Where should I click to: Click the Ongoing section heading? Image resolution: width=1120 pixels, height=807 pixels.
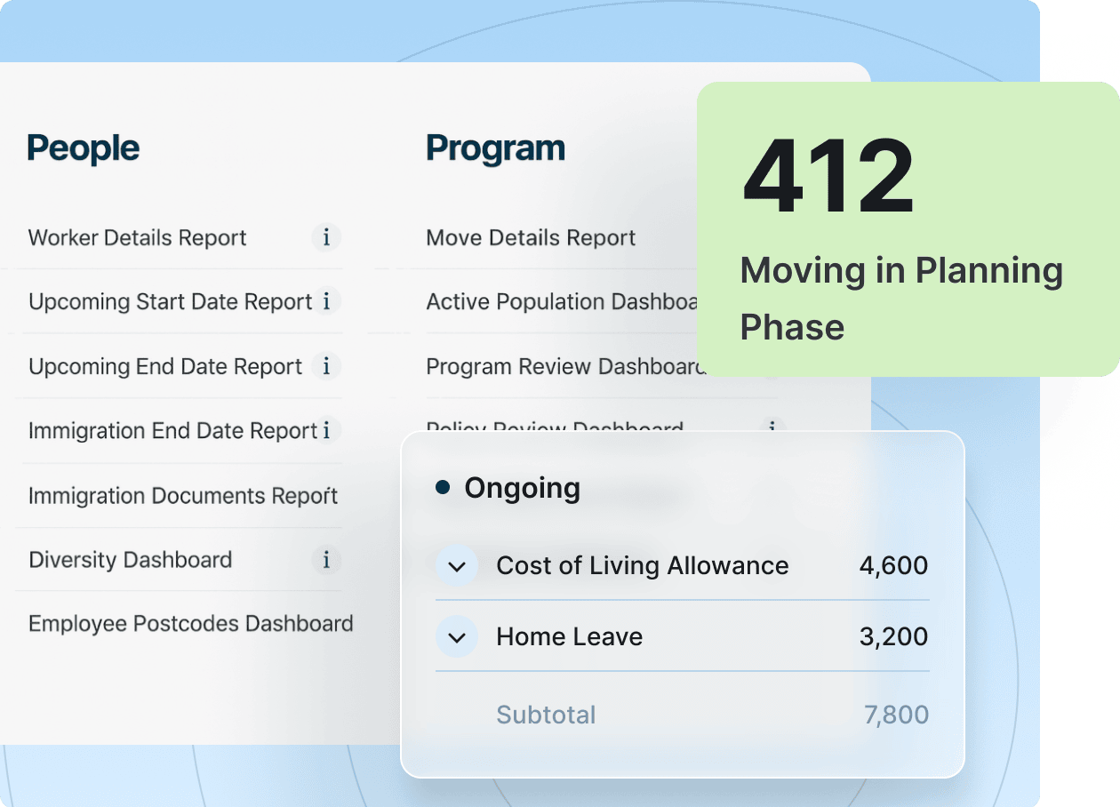coord(522,488)
